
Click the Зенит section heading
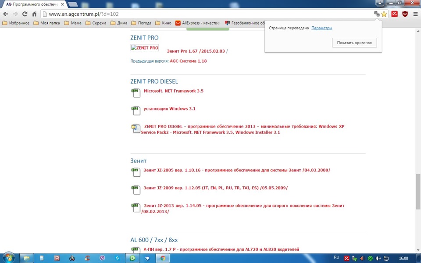139,161
